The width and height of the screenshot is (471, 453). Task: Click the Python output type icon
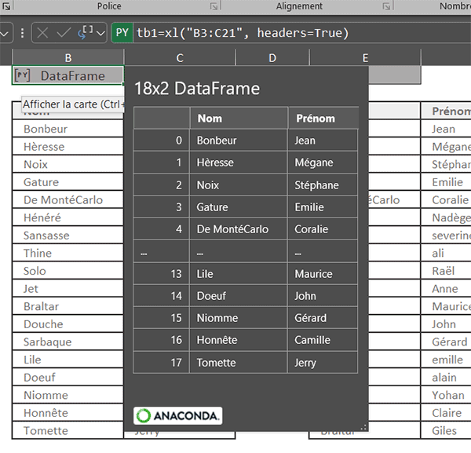(x=86, y=32)
